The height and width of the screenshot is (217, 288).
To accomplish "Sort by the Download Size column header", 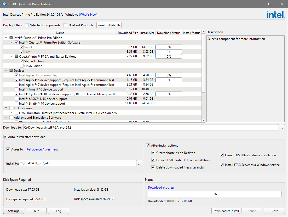I will [128, 33].
